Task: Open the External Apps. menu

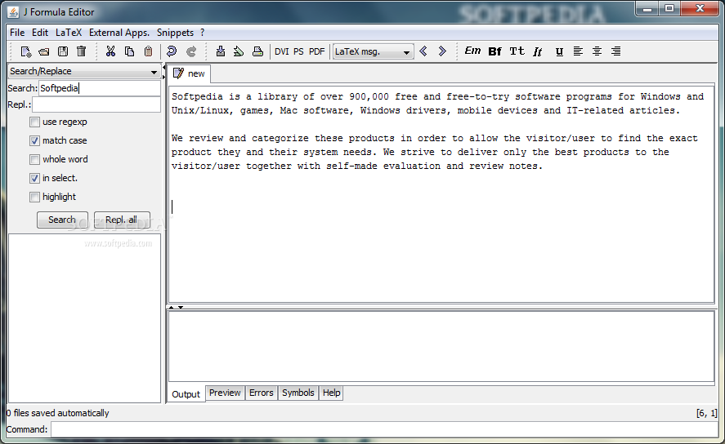Action: tap(119, 33)
